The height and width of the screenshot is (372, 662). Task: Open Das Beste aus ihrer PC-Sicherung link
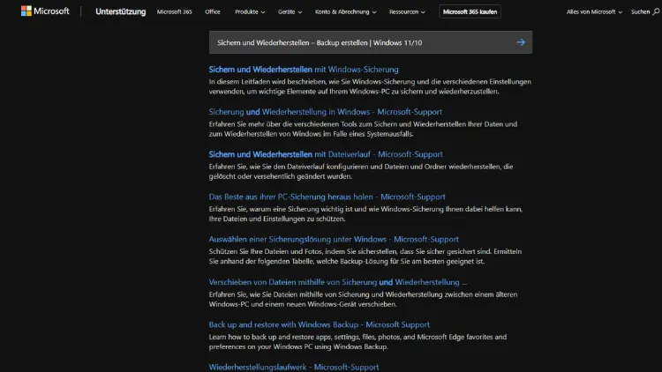point(327,197)
